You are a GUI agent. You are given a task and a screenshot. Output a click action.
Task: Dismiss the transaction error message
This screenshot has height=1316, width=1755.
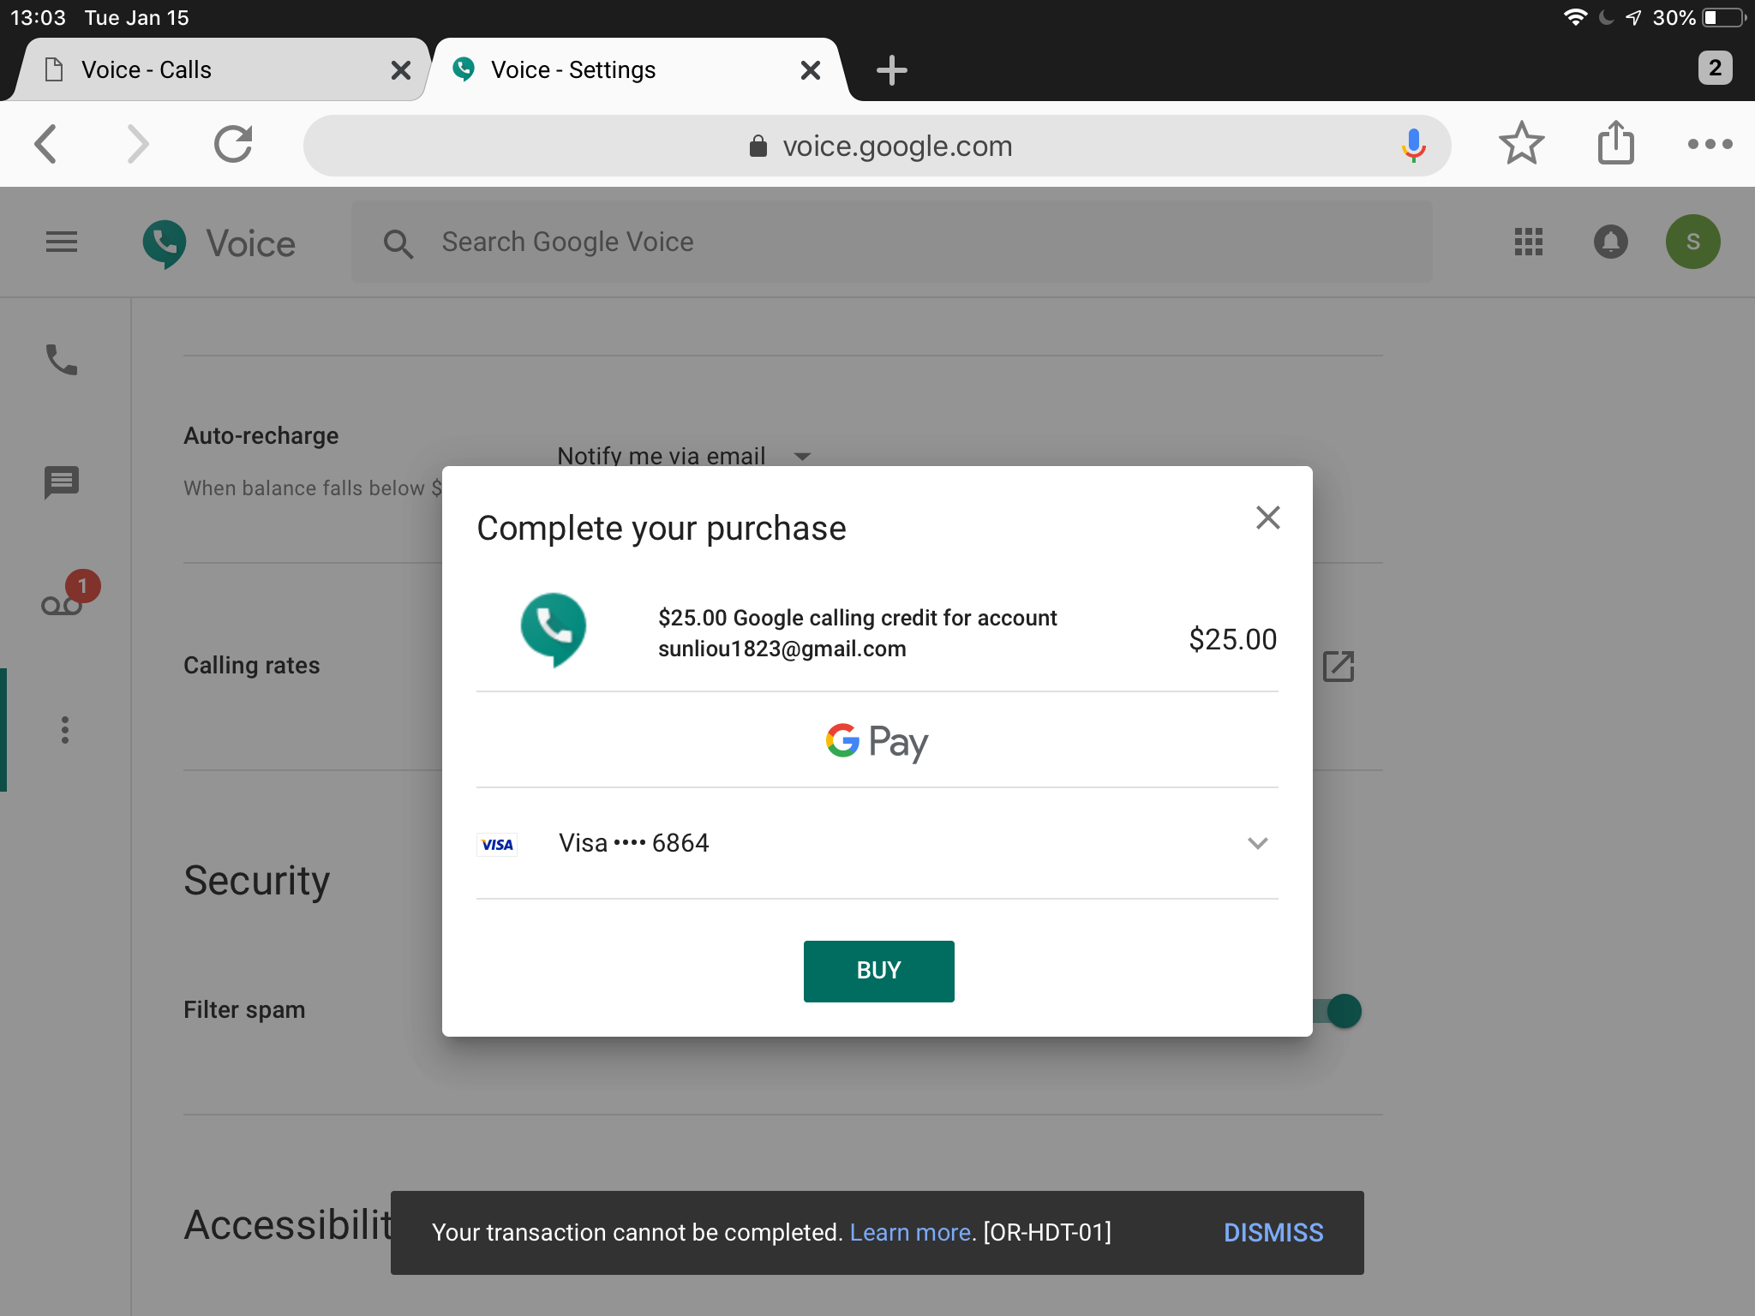coord(1273,1232)
